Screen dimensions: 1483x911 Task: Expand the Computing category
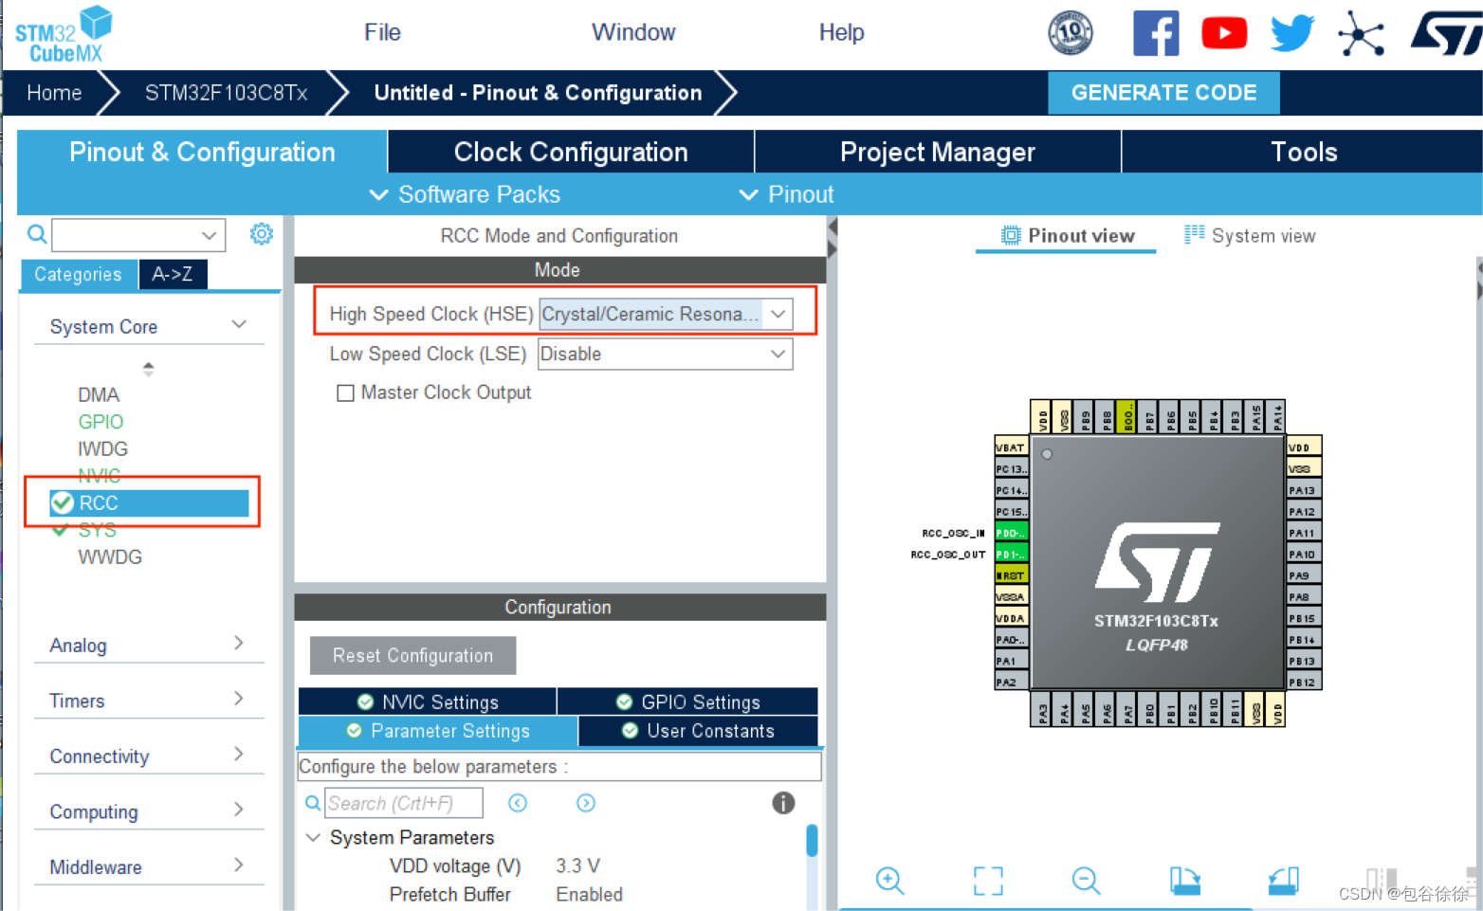tap(148, 811)
